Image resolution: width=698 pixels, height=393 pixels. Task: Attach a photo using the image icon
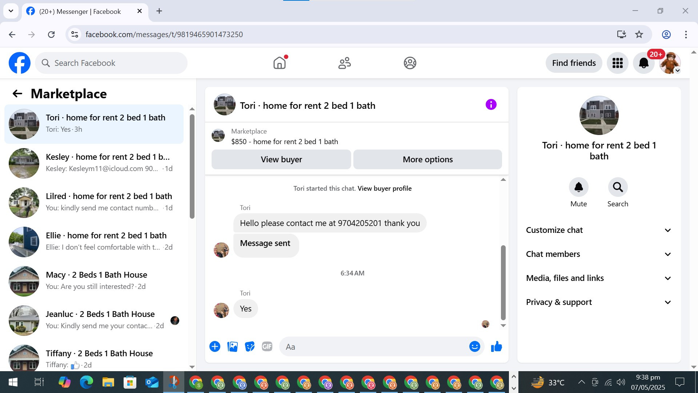click(x=232, y=347)
